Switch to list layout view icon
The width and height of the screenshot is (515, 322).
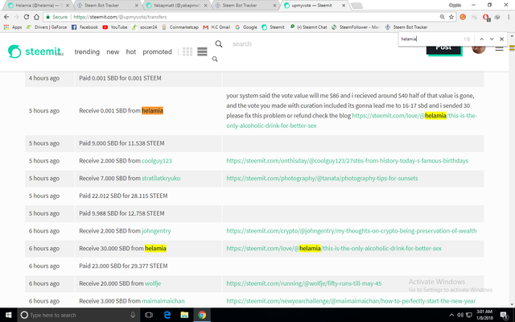(202, 52)
